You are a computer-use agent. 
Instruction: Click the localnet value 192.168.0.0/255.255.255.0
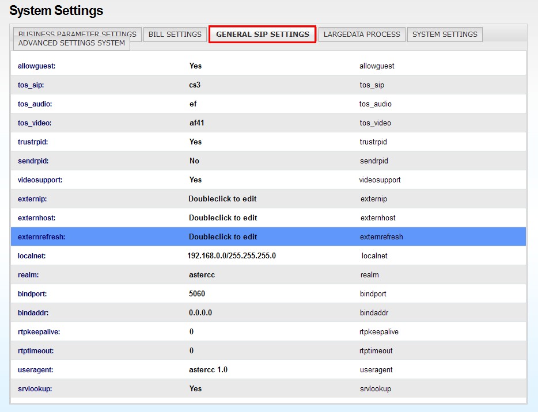pos(232,255)
